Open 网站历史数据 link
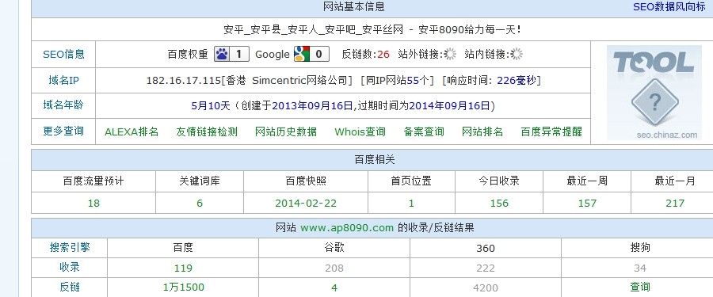The height and width of the screenshot is (297, 713). tap(286, 132)
